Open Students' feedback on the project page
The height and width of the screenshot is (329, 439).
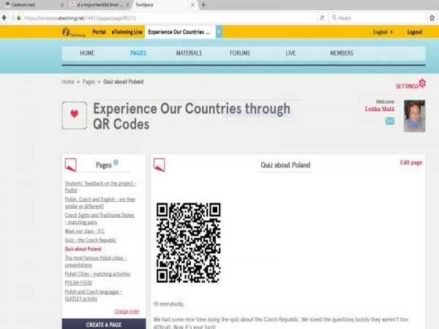(100, 186)
